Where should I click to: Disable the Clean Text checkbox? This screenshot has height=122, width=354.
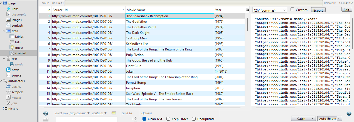144,119
